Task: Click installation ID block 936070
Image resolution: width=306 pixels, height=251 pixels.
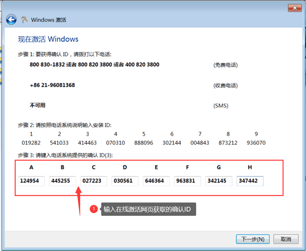Action: (256, 143)
